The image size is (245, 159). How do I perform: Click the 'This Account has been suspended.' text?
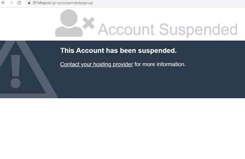click(x=119, y=51)
